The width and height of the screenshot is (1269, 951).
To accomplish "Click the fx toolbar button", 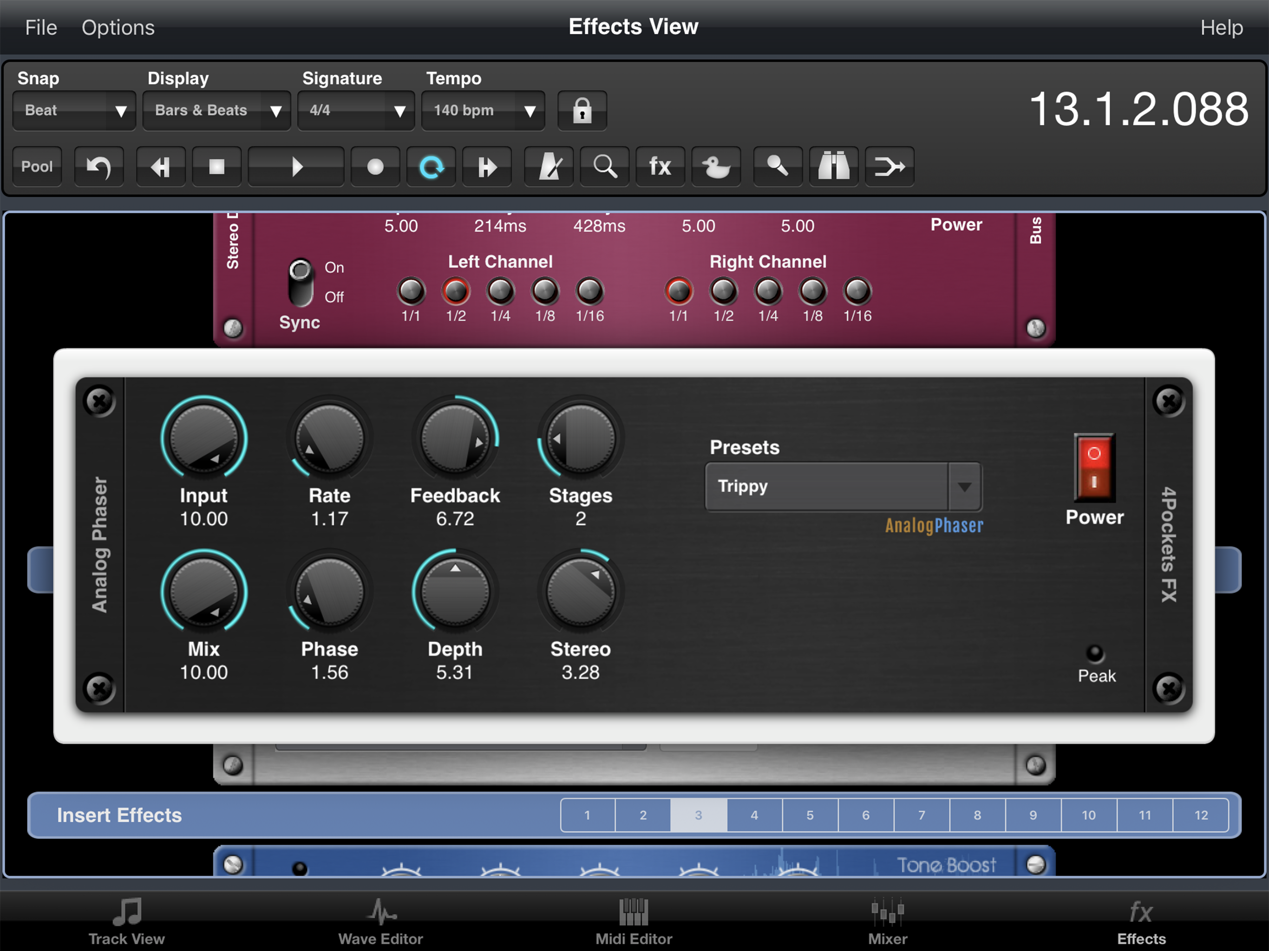I will coord(660,167).
